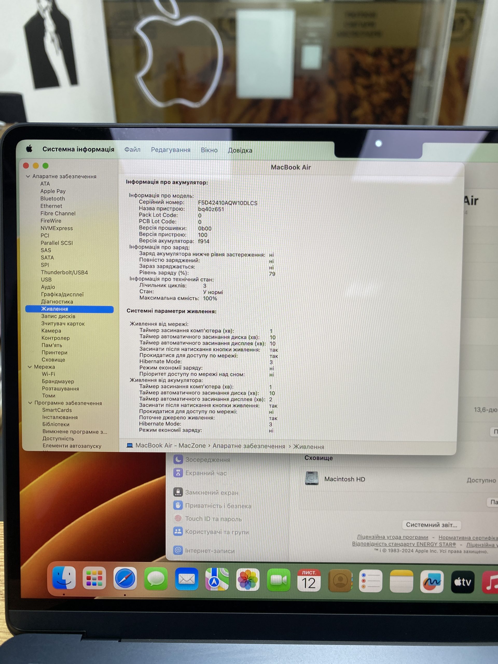Click Максимальна ємність 100% value
This screenshot has width=498, height=664.
(x=210, y=298)
